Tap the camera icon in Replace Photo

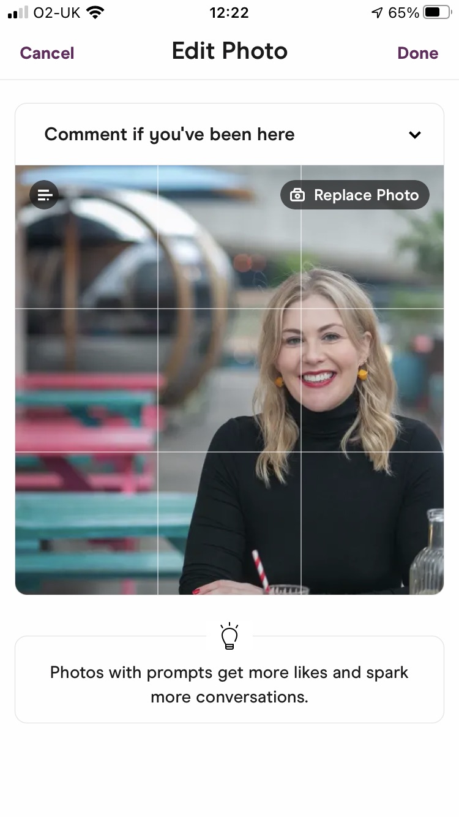pyautogui.click(x=297, y=195)
